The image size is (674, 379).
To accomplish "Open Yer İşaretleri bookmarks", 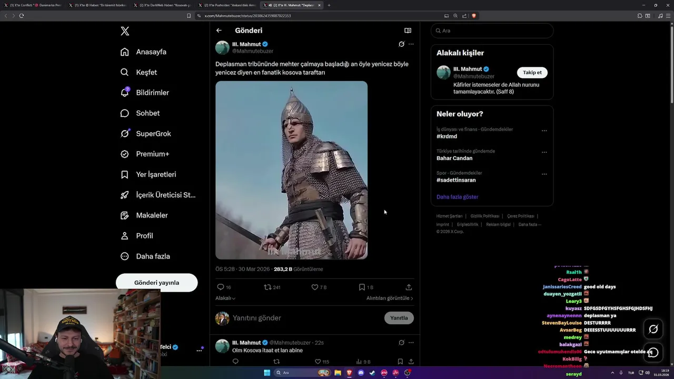I will pyautogui.click(x=148, y=174).
